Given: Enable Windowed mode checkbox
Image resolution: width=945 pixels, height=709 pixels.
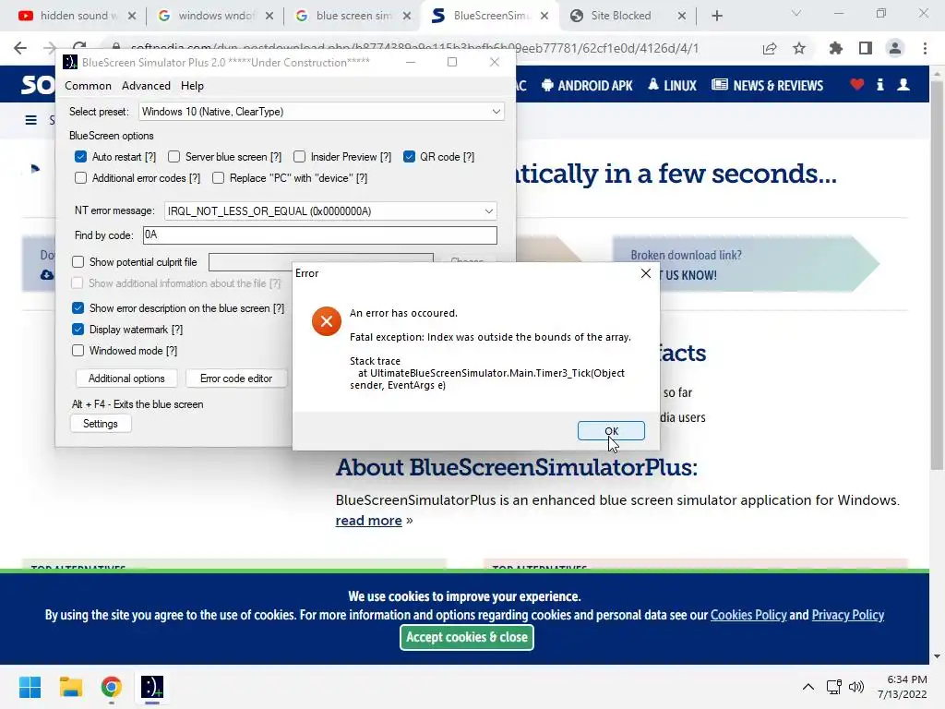Looking at the screenshot, I should pyautogui.click(x=78, y=350).
